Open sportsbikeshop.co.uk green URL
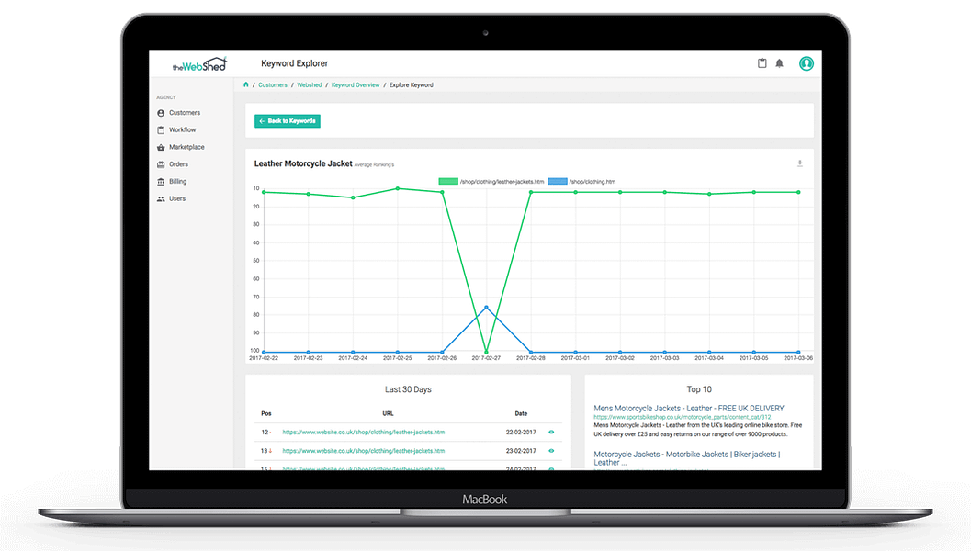The height and width of the screenshot is (551, 971). (683, 417)
